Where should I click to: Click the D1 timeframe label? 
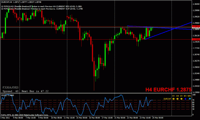coord(181,96)
